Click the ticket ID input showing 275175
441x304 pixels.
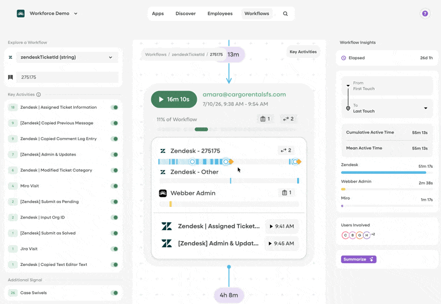tap(67, 77)
